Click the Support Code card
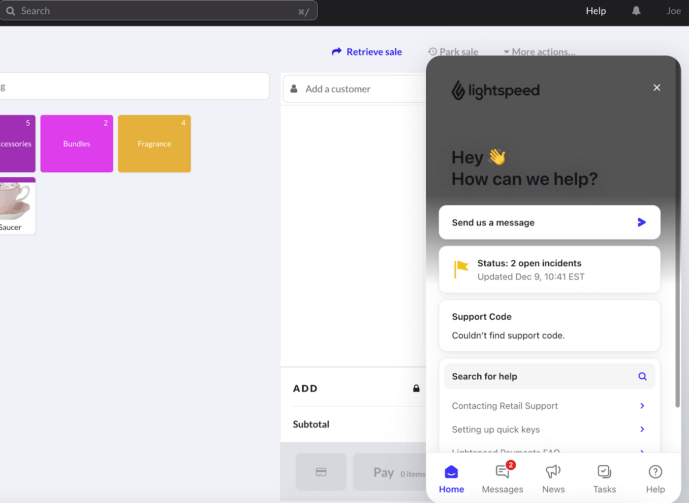689x503 pixels. (x=549, y=326)
